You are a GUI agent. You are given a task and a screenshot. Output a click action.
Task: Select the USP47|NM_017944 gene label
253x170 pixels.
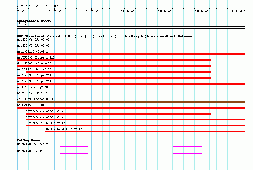pos(30,151)
